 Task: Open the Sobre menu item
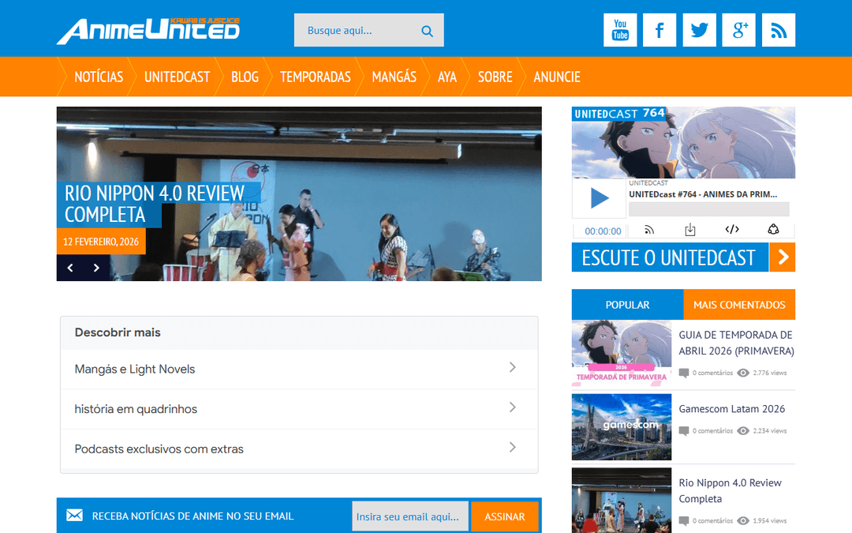point(495,77)
